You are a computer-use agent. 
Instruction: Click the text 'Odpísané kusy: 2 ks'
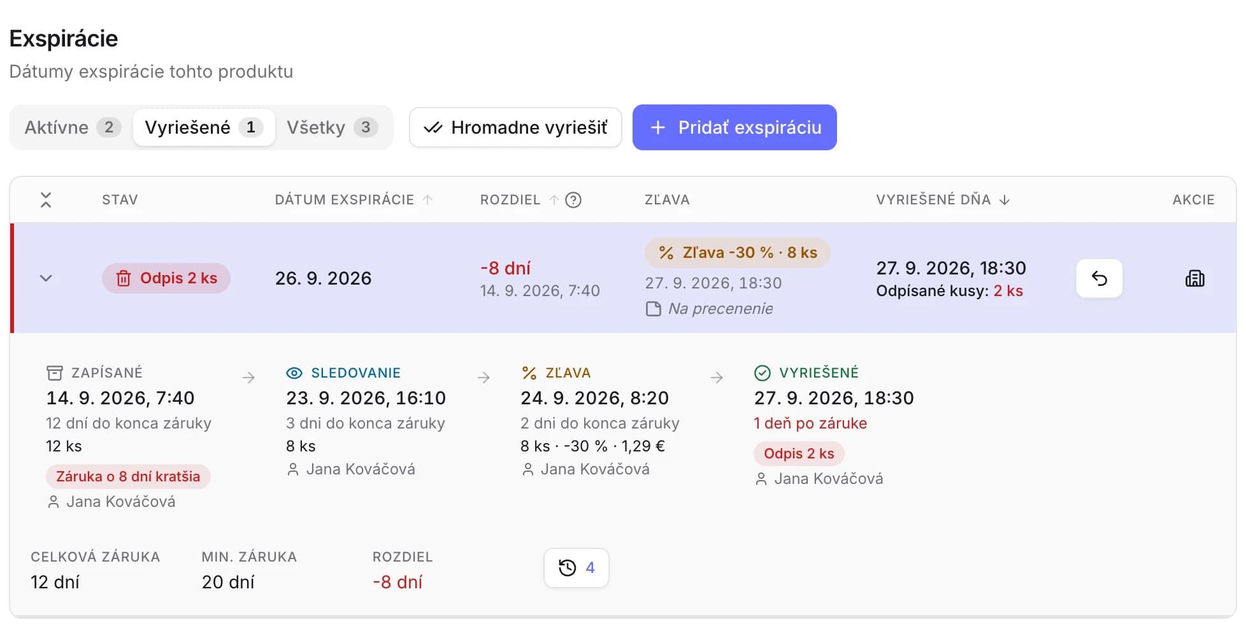[x=949, y=291]
